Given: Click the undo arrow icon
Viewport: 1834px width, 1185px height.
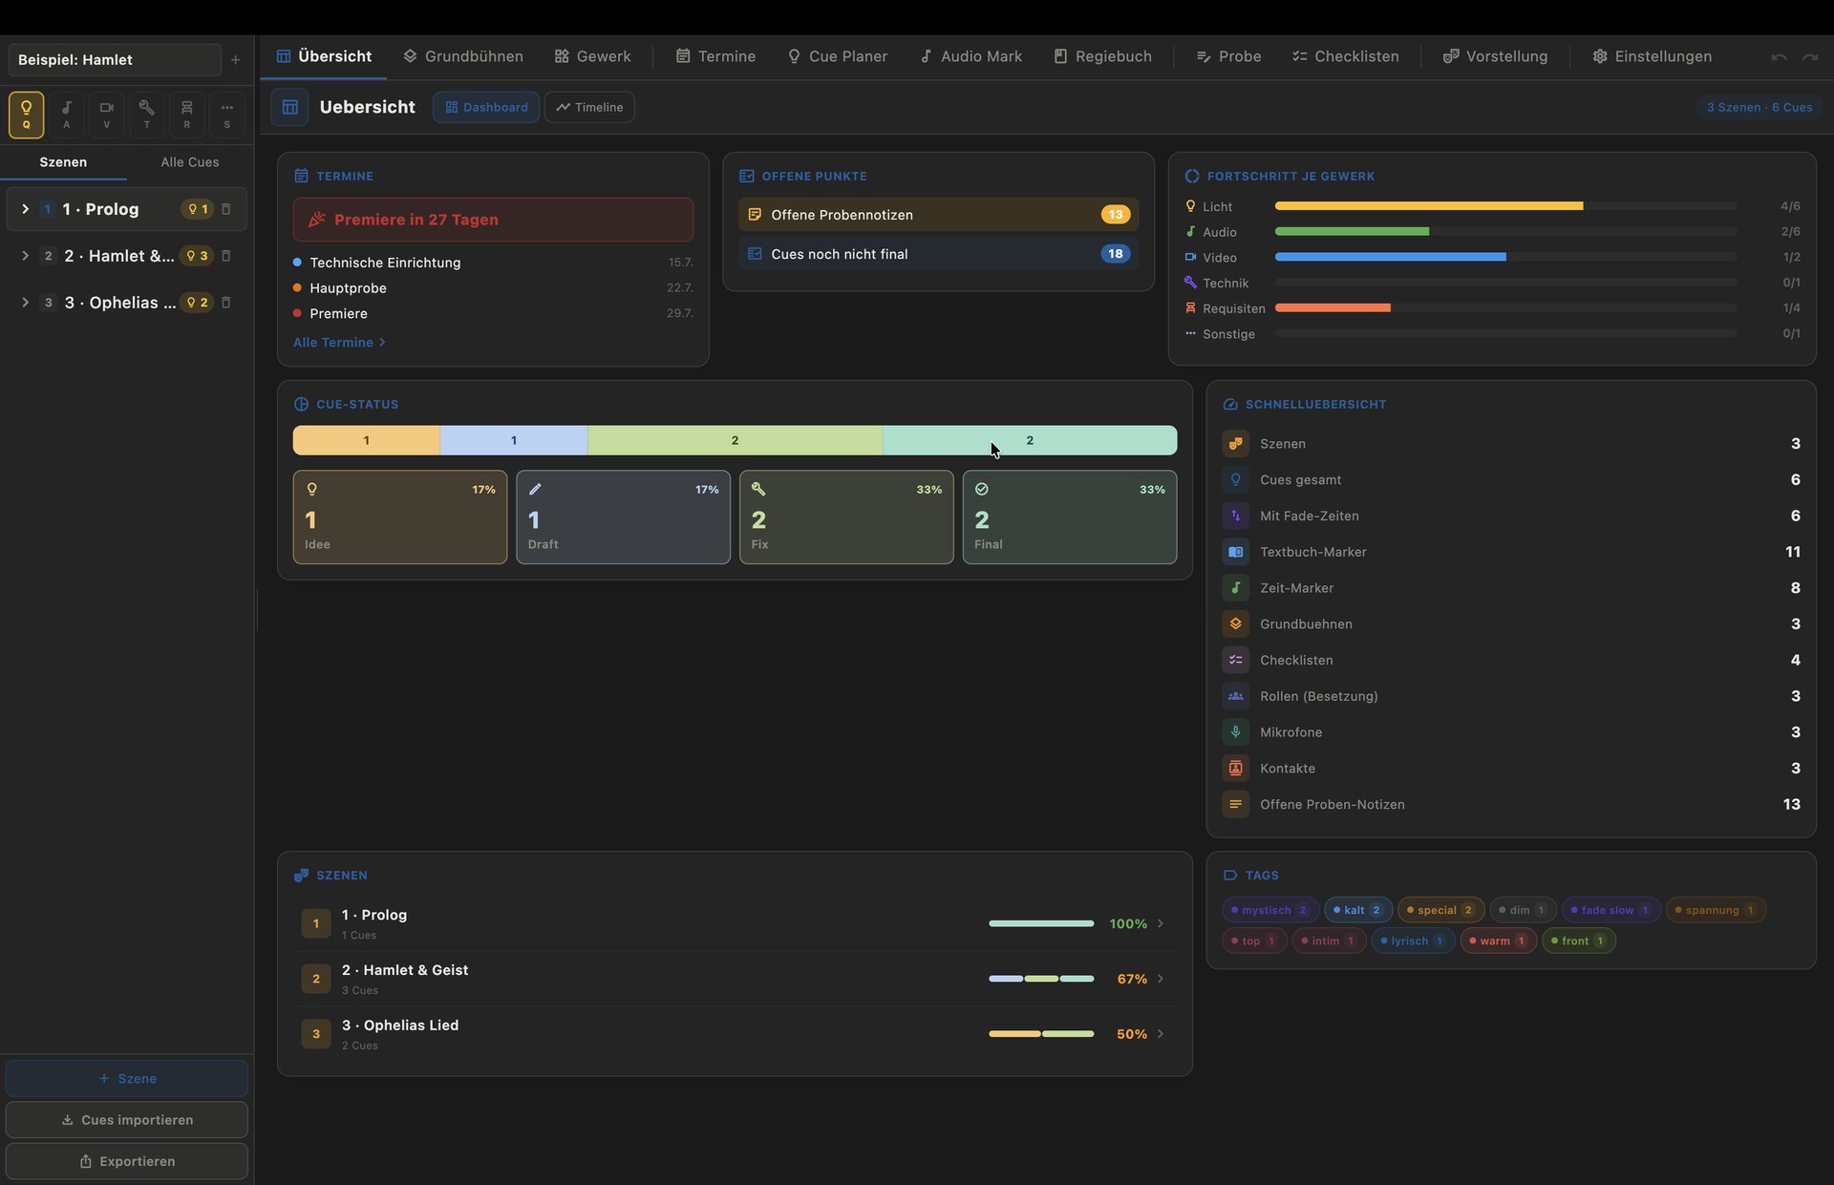Looking at the screenshot, I should (x=1779, y=57).
